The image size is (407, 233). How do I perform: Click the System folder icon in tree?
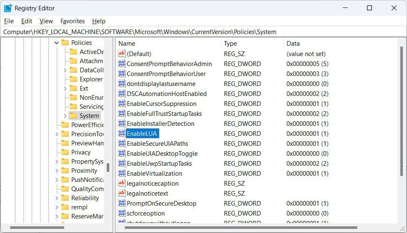[x=73, y=115]
